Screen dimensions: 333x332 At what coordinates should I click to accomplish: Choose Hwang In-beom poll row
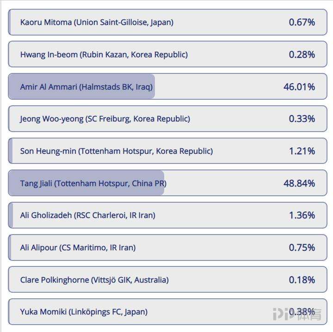coord(167,54)
